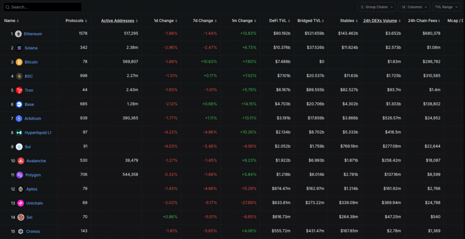Click Sei's 1d change +0.86%
Screen dimensions: 465x239
click(x=170, y=217)
